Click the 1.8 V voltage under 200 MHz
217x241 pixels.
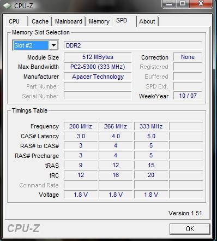pyautogui.click(x=81, y=195)
